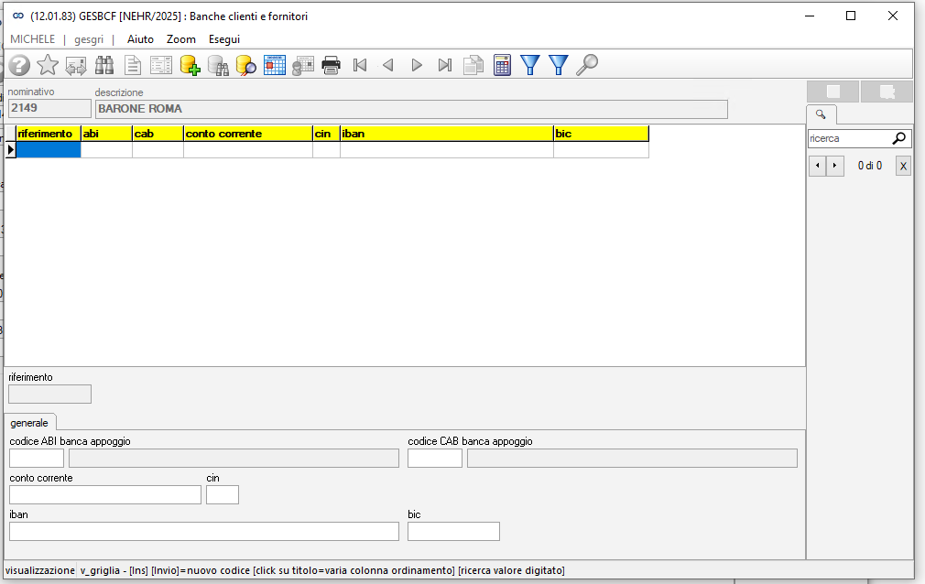Jump to last record arrow
Viewport: 925px width, 584px height.
pos(445,65)
